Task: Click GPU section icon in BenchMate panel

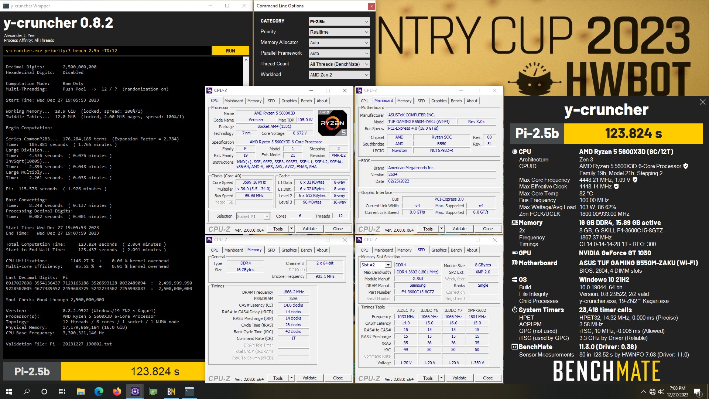Action: point(514,253)
